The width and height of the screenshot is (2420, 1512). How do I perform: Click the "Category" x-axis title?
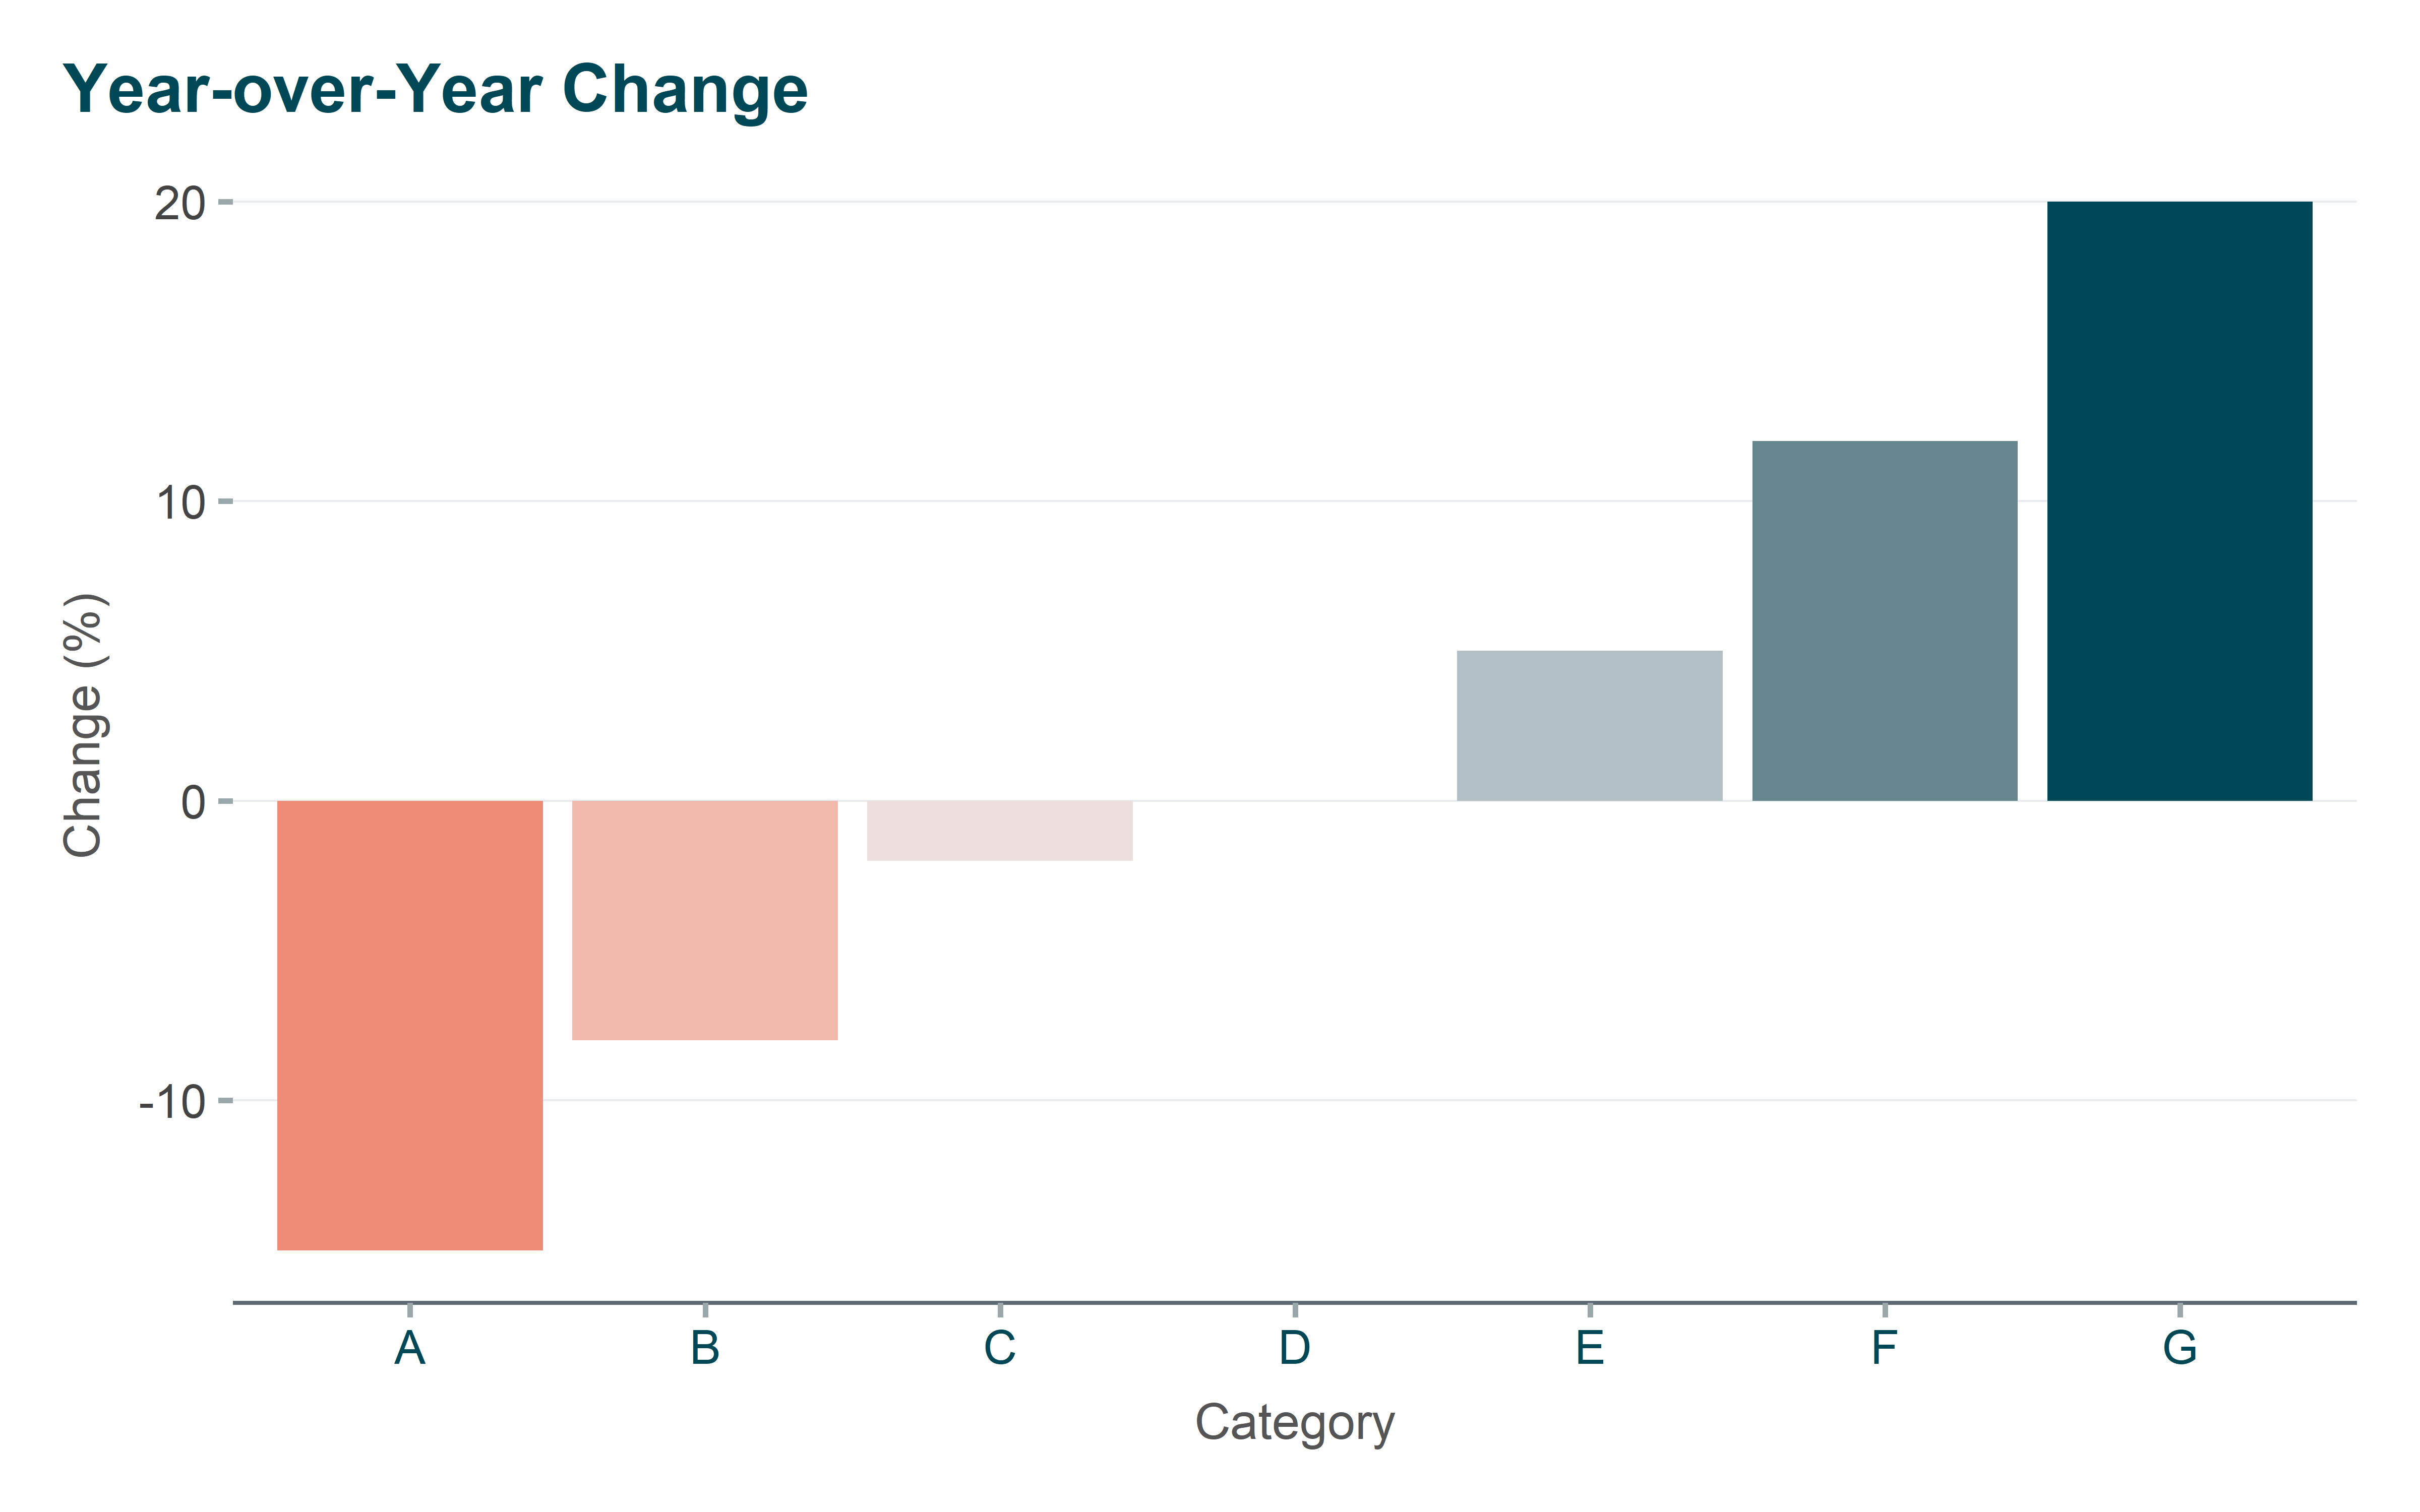(1294, 1422)
